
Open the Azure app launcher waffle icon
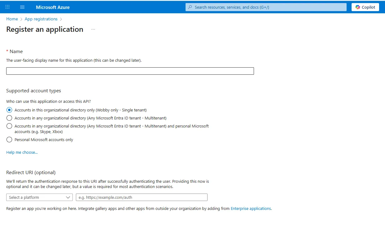click(7, 7)
